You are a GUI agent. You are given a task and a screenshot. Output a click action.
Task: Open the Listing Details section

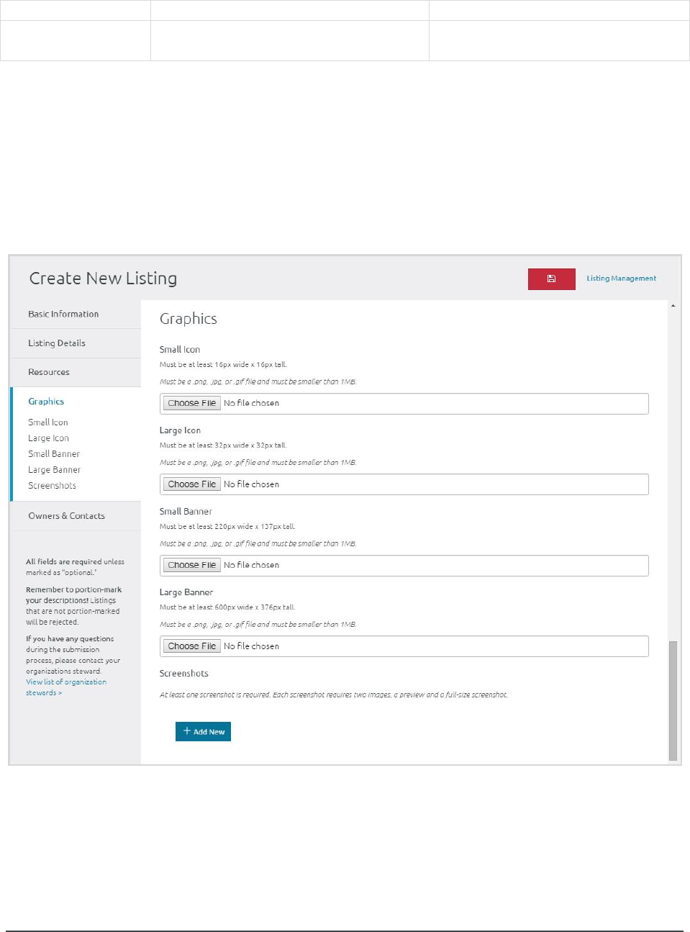57,343
